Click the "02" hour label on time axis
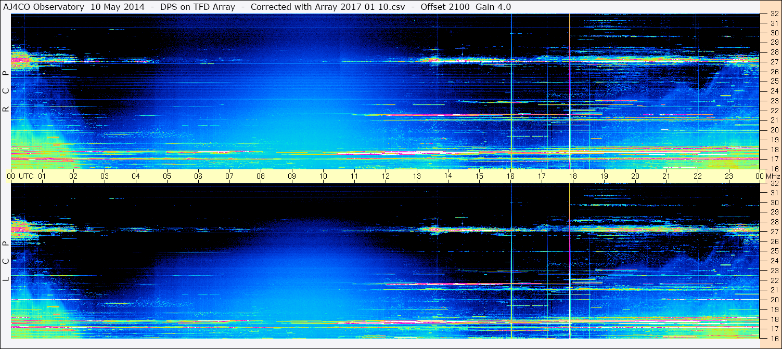 tap(73, 176)
